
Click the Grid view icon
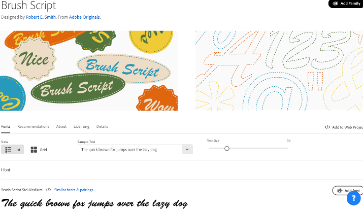34,150
